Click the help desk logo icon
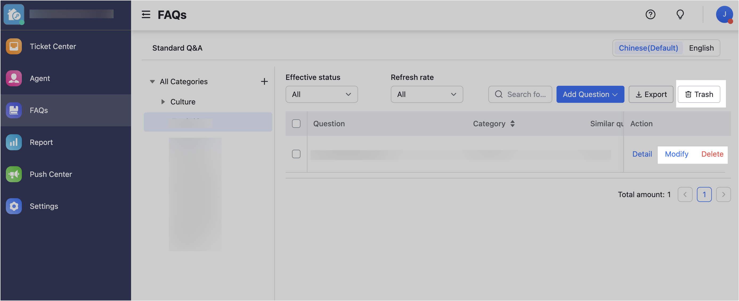739x301 pixels. (x=14, y=14)
